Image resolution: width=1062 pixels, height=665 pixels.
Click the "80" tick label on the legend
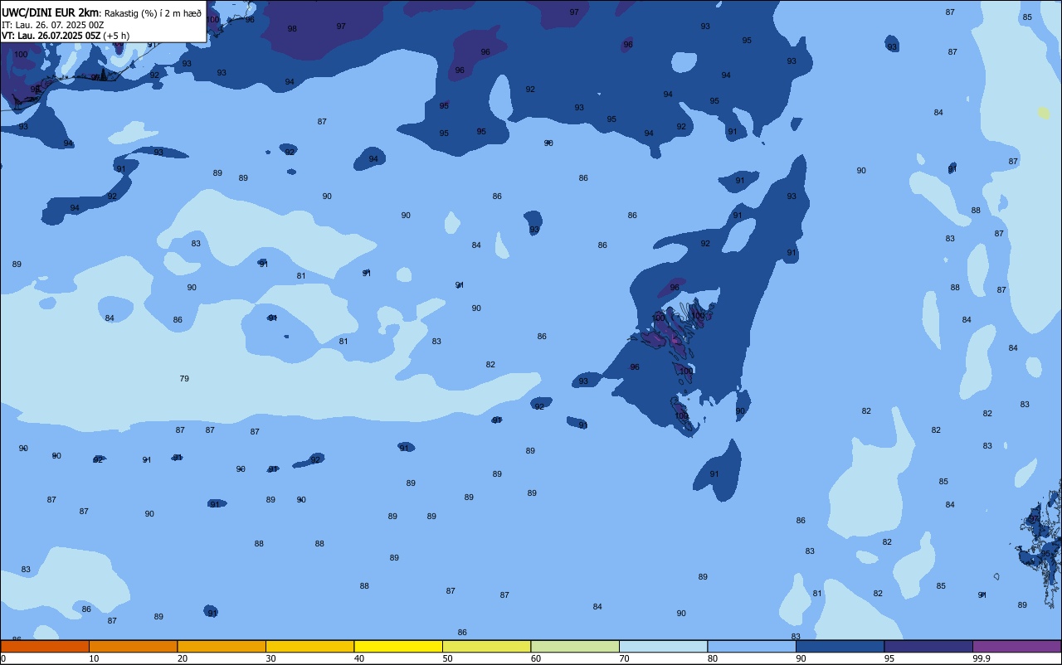(x=713, y=658)
